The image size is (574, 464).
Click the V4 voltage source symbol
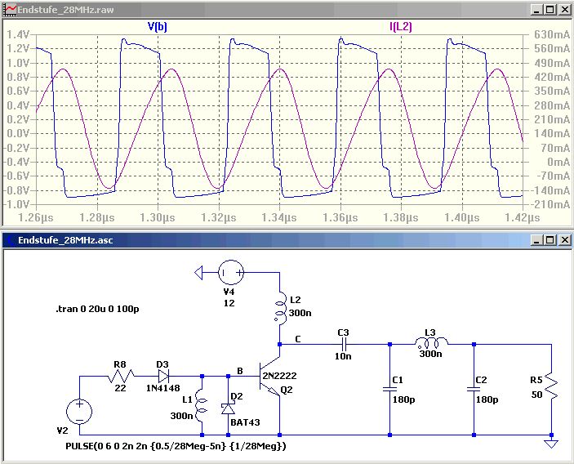click(228, 271)
